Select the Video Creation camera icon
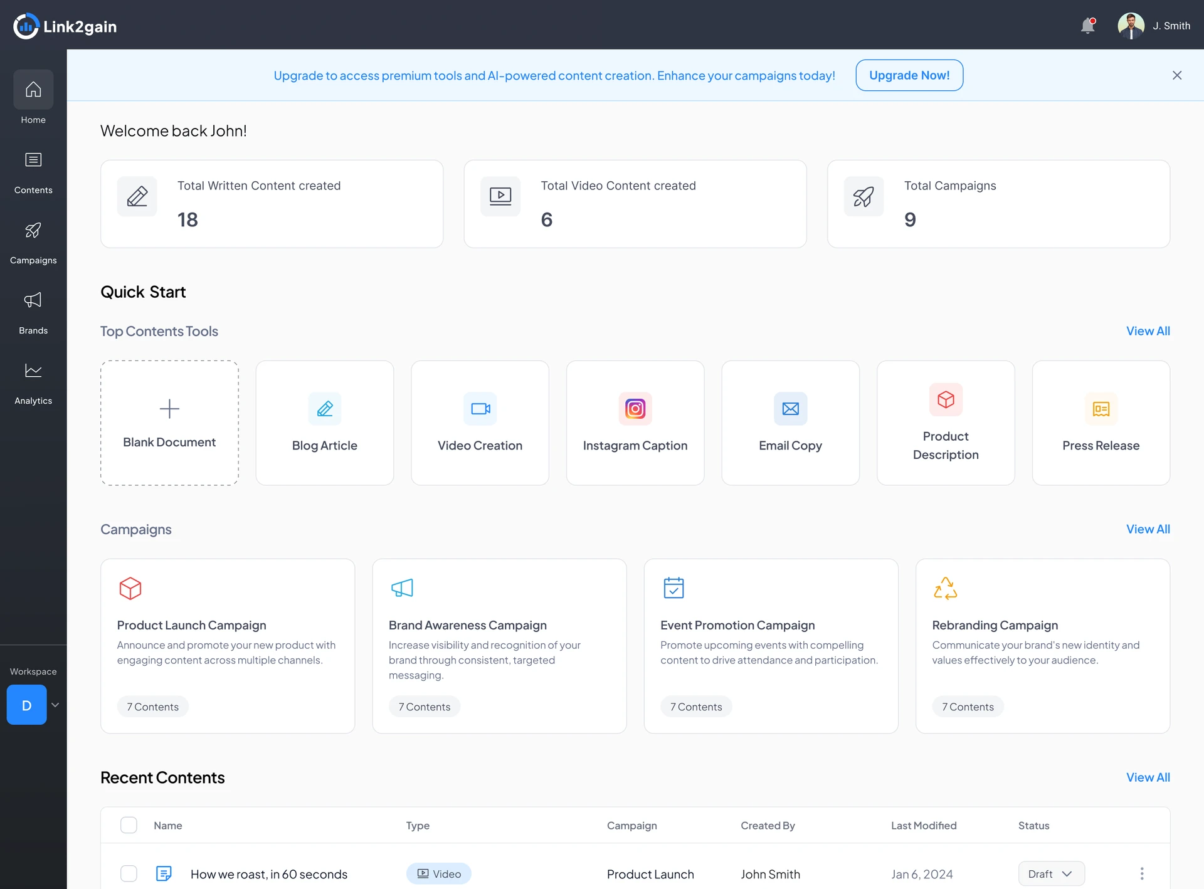Screen dimensions: 1204x889 coord(480,409)
